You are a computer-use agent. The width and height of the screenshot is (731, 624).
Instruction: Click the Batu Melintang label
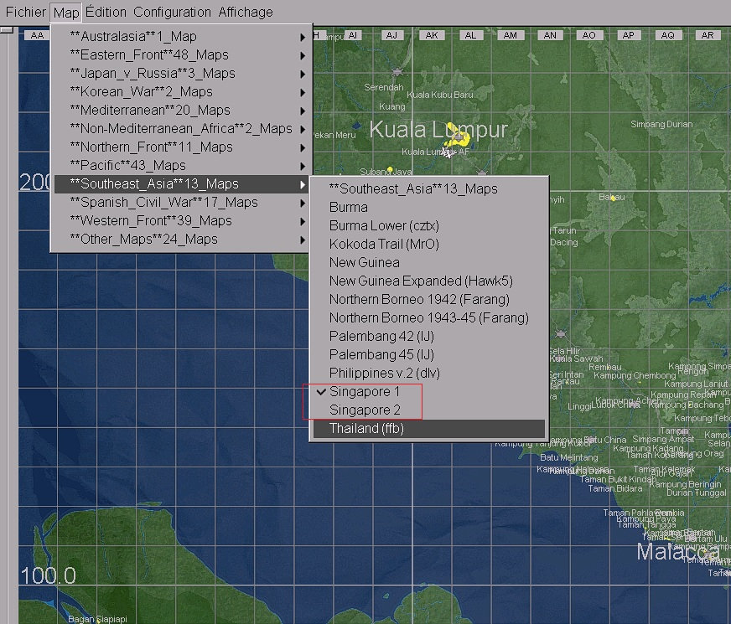568,458
